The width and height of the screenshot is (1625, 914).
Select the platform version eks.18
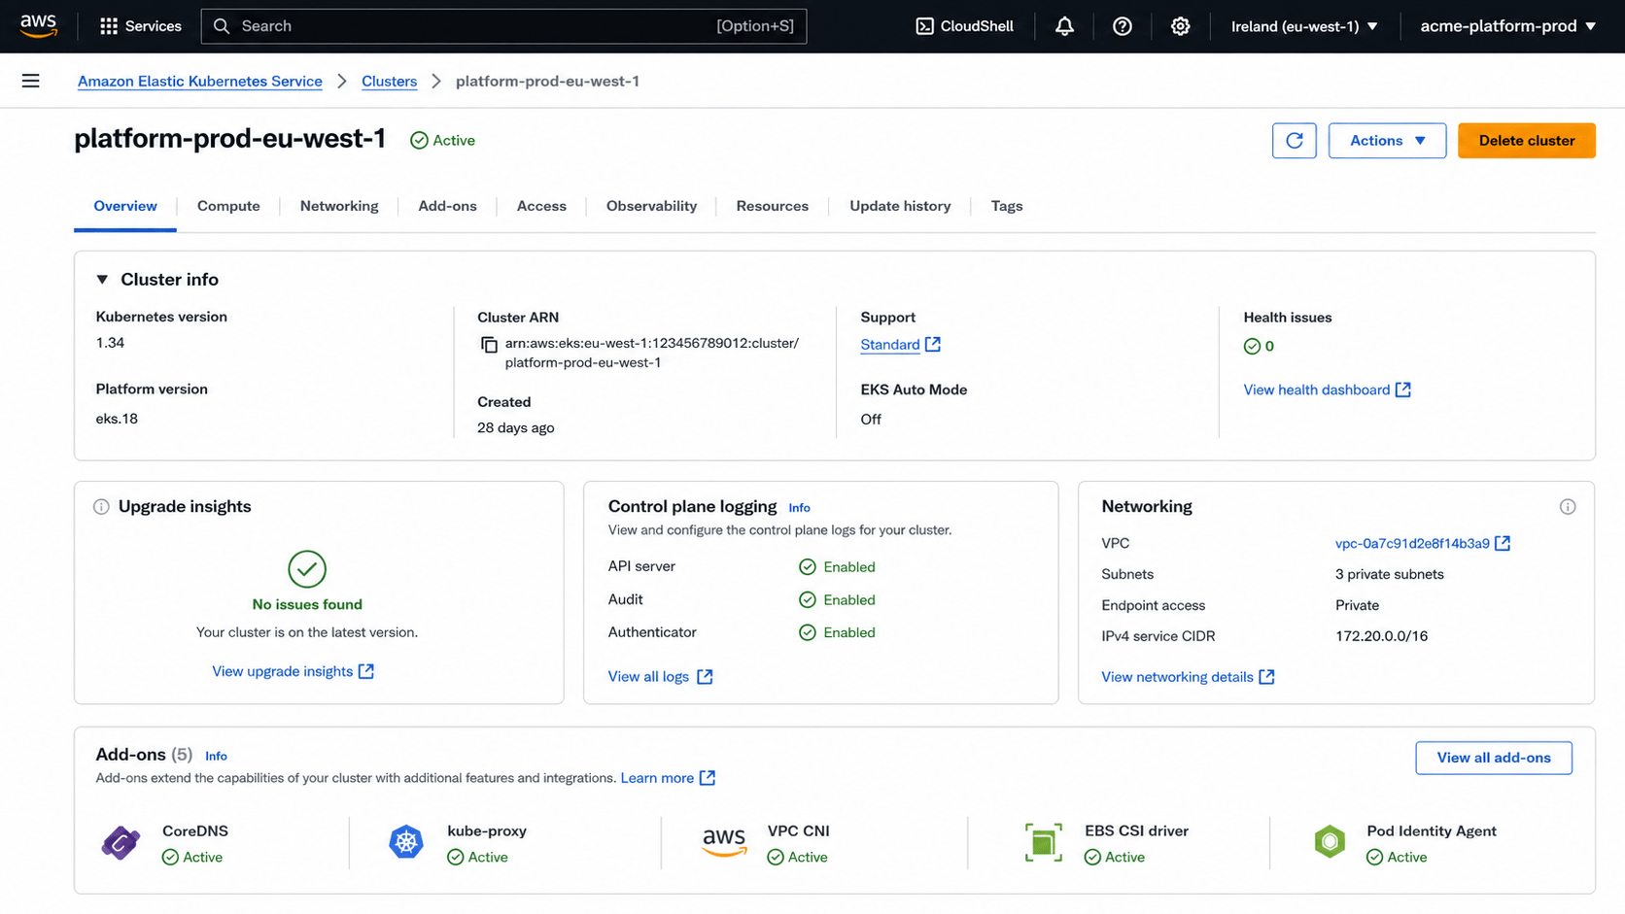[x=117, y=419]
